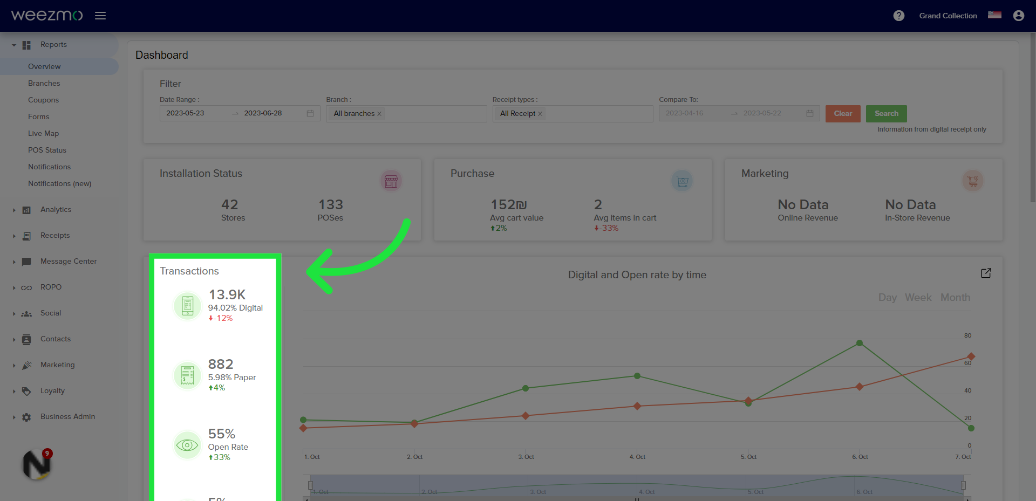Click the Marketing confetti icon in sidebar
This screenshot has width=1036, height=501.
coord(26,366)
